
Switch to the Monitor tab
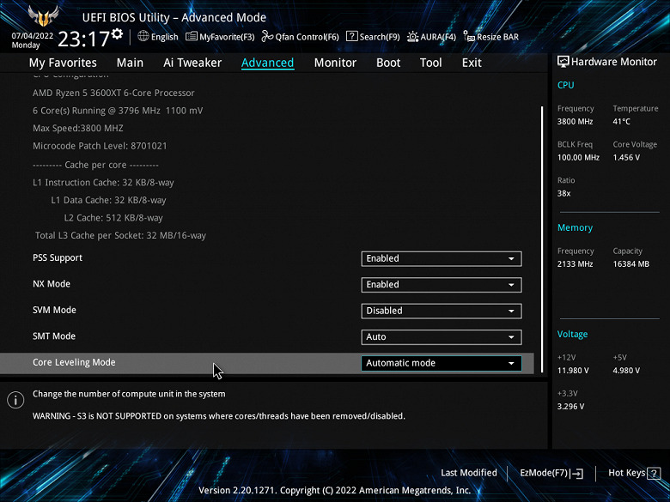(335, 63)
